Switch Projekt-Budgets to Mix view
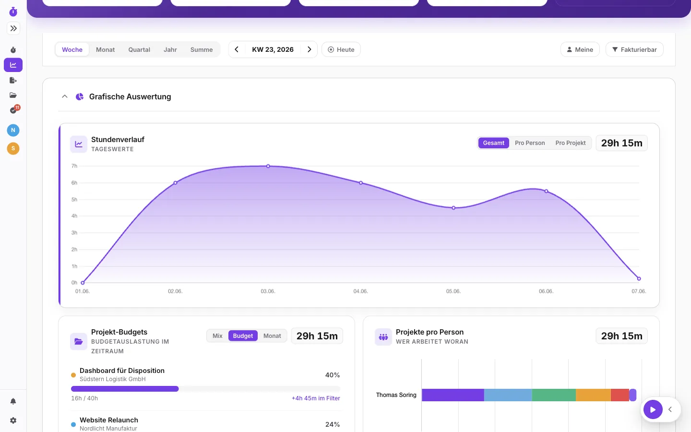 [x=217, y=336]
